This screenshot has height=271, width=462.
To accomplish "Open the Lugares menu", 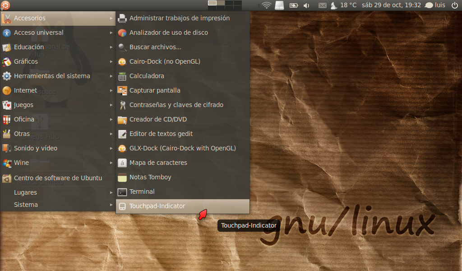I will (x=25, y=192).
